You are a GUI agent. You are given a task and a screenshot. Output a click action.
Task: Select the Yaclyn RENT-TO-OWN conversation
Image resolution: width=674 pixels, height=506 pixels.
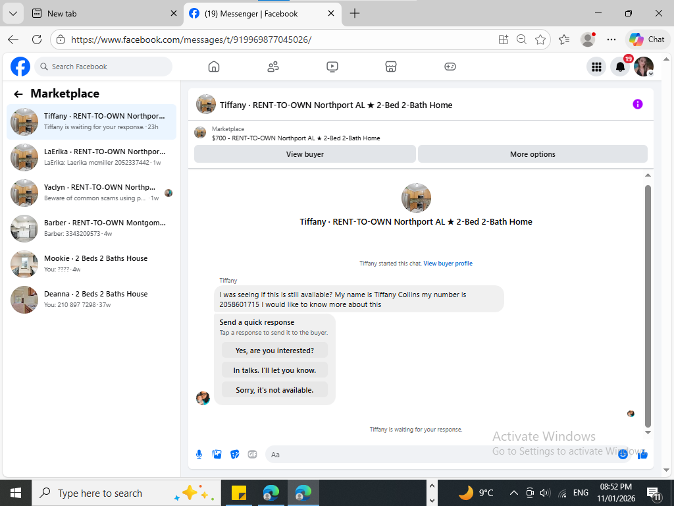[91, 193]
